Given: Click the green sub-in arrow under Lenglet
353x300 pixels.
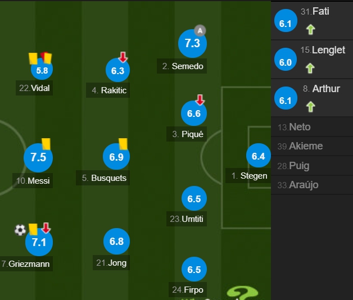Looking at the screenshot, I should click(310, 68).
